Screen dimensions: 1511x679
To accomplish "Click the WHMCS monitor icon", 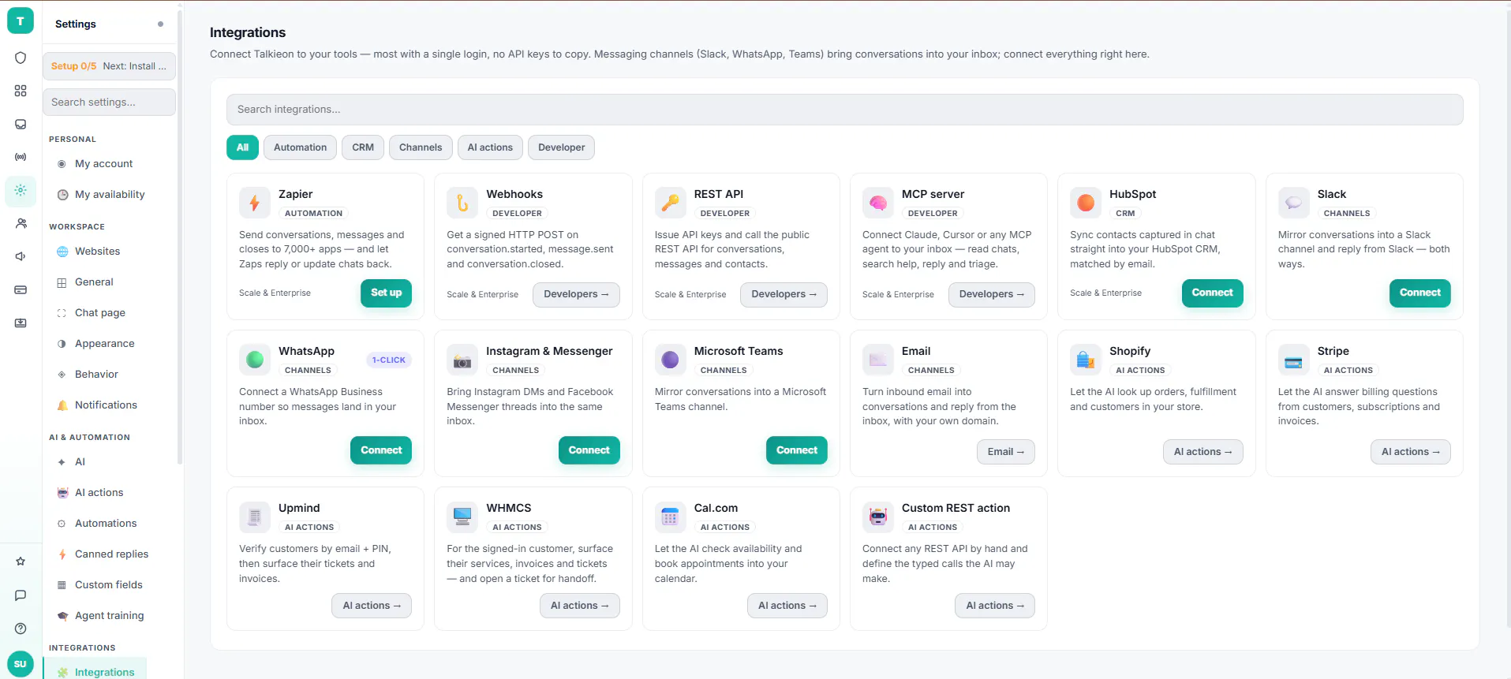I will click(462, 517).
